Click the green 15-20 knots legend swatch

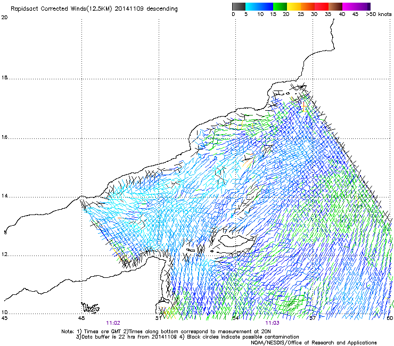pos(280,6)
